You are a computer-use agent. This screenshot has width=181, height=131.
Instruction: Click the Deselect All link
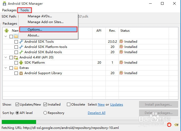(x=96, y=113)
